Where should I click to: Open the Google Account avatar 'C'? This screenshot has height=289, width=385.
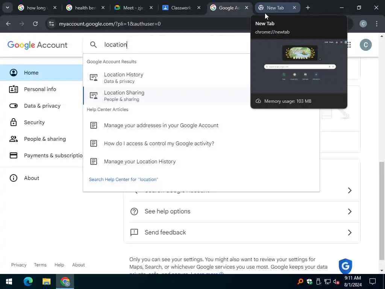tap(365, 45)
